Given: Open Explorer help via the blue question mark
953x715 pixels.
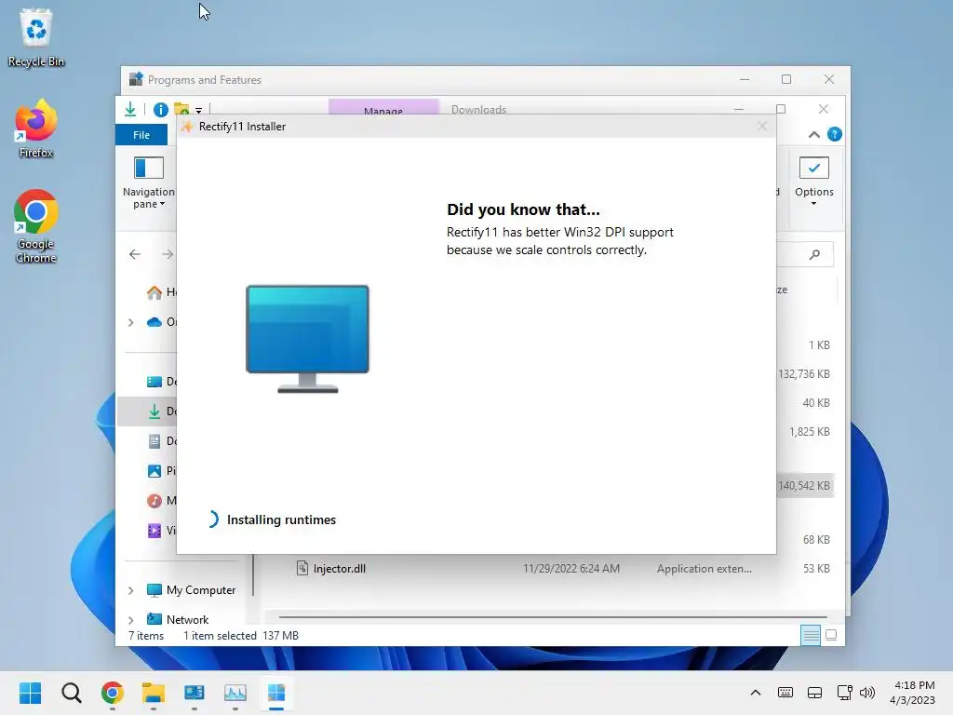Looking at the screenshot, I should pos(835,134).
